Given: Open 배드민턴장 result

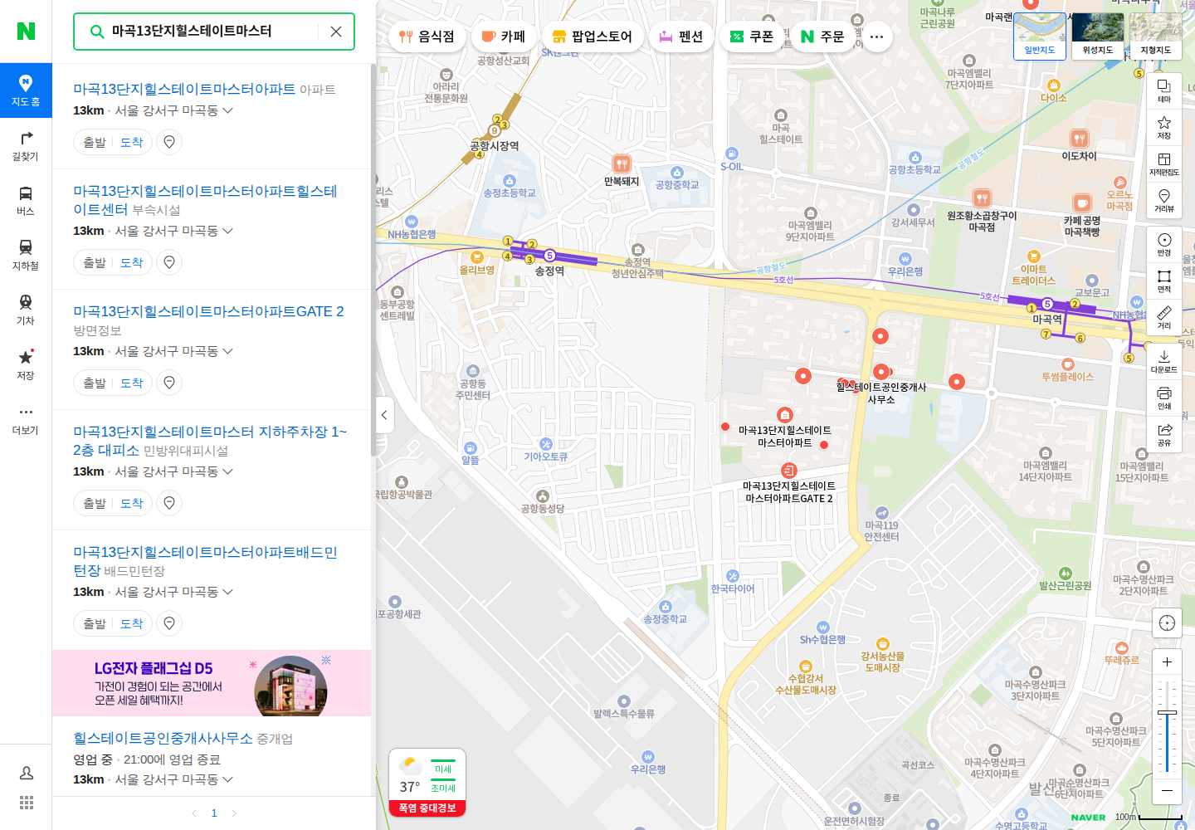Looking at the screenshot, I should (x=205, y=561).
